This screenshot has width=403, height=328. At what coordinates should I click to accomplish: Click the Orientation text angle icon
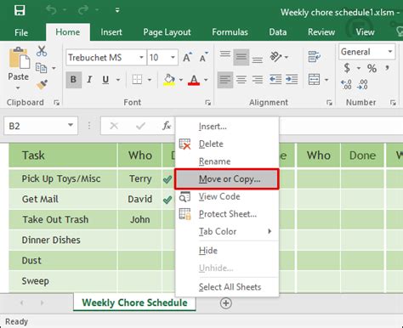tap(275, 56)
